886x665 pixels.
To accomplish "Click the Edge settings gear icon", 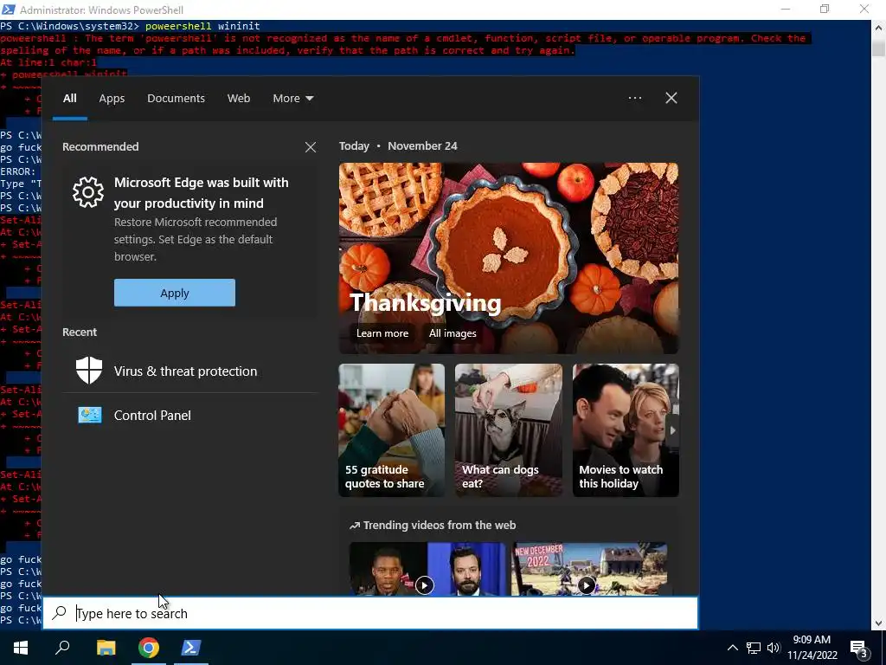I will coord(88,192).
